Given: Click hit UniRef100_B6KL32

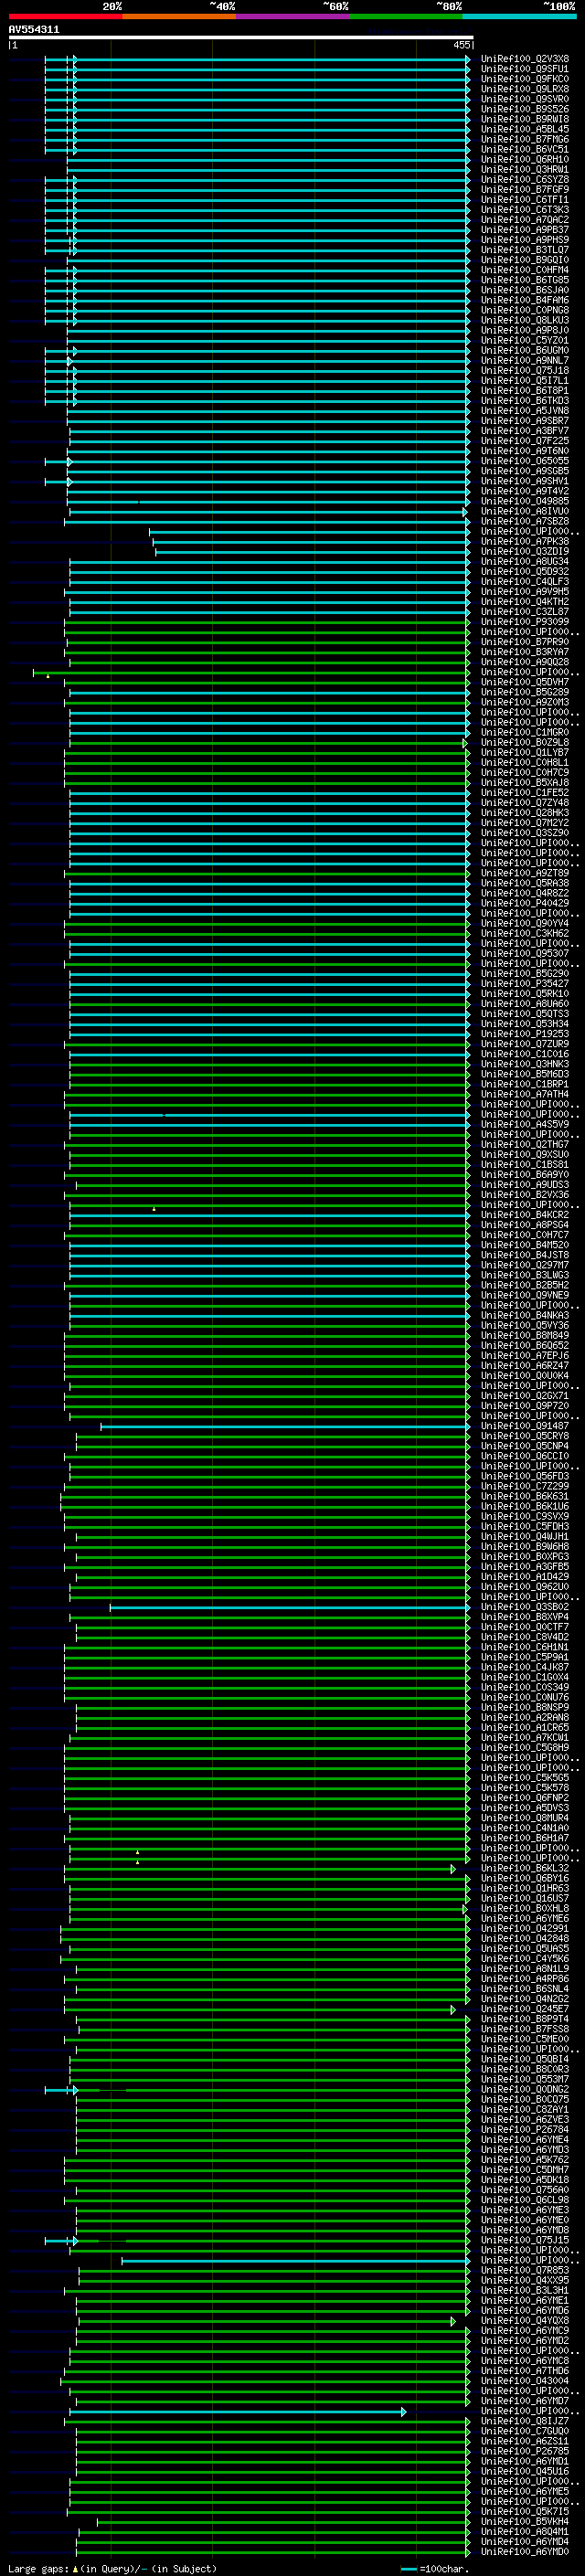Looking at the screenshot, I should coord(525,1868).
